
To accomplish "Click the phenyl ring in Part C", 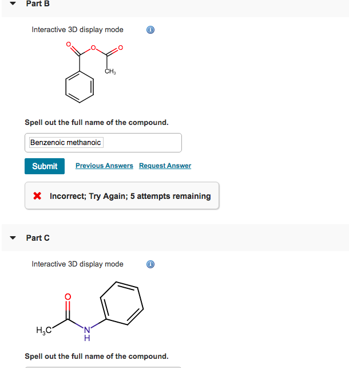I will click(122, 303).
